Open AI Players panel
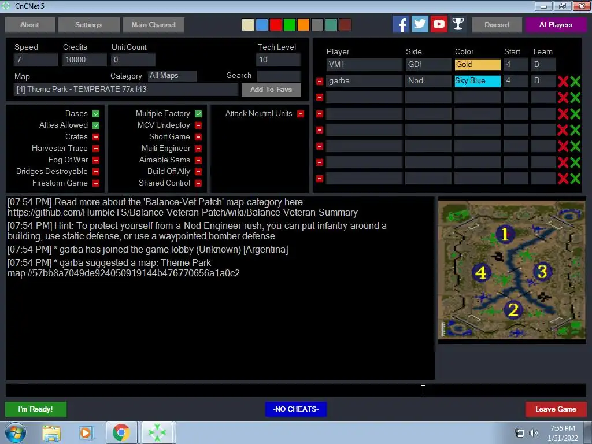 point(556,25)
